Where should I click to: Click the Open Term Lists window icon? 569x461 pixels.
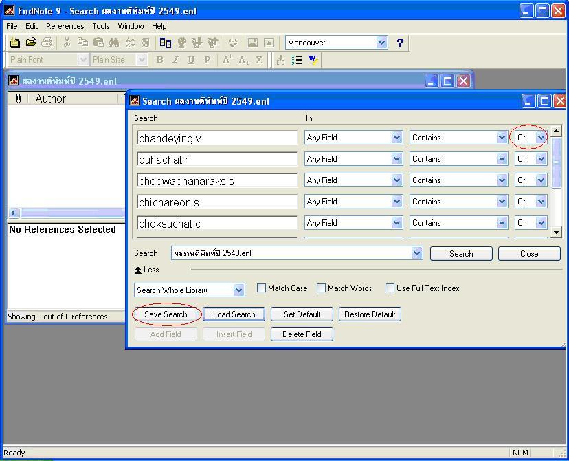pyautogui.click(x=166, y=43)
